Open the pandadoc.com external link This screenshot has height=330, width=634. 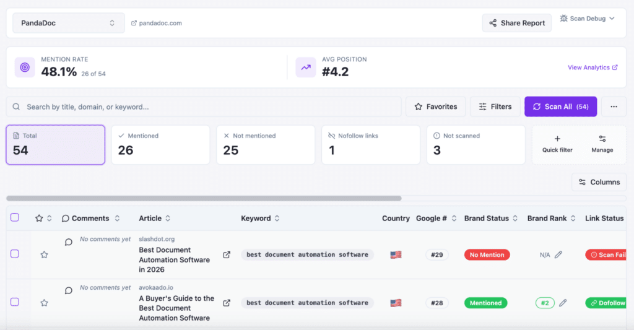pyautogui.click(x=157, y=23)
